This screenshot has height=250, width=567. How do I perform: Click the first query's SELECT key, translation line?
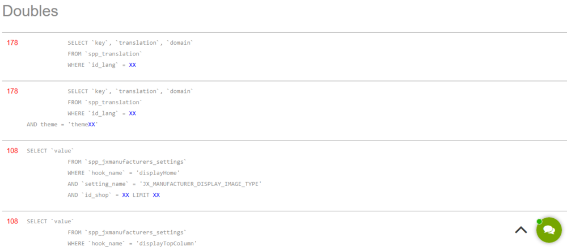pos(130,43)
